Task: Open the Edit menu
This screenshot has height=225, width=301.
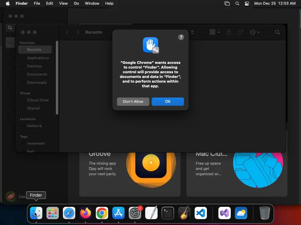Action: [x=49, y=4]
